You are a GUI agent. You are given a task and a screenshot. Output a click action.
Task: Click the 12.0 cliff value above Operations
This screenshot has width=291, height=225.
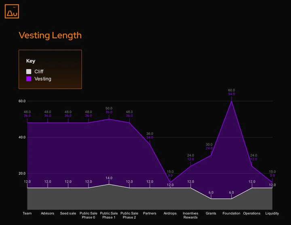(252, 182)
